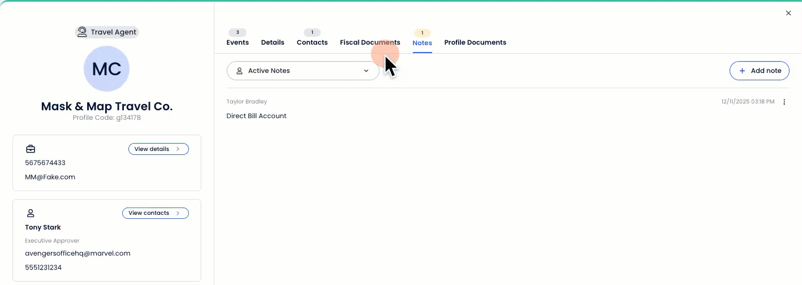
Task: Close the profile panel with X icon
Action: pyautogui.click(x=788, y=13)
